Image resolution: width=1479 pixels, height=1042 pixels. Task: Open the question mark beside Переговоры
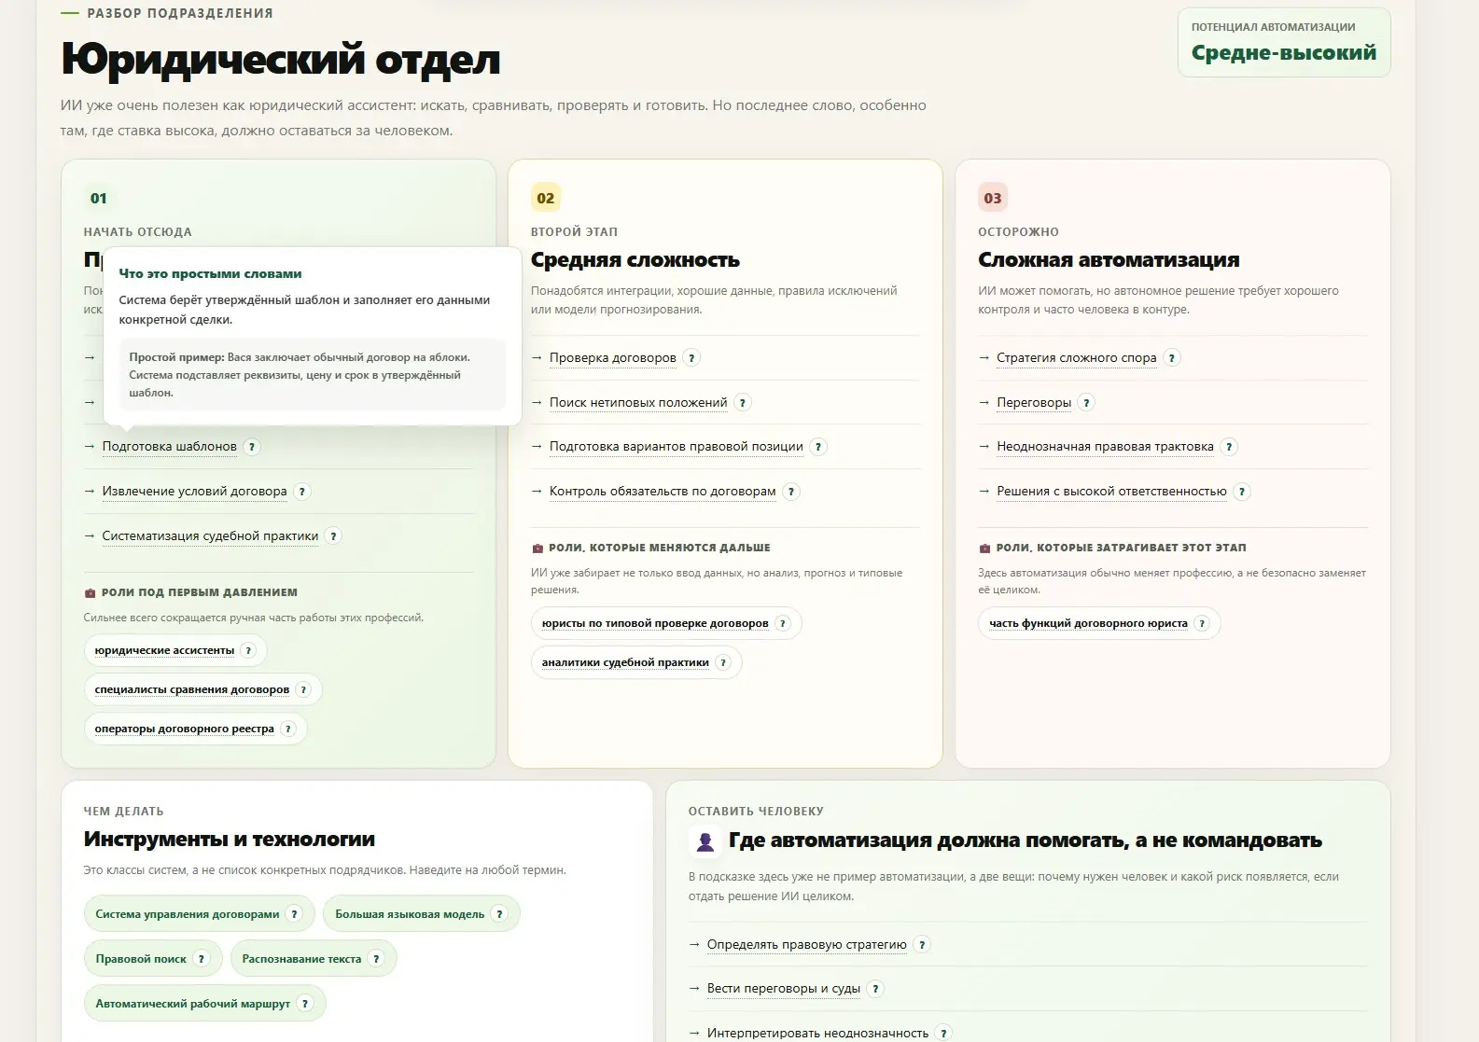(x=1086, y=403)
